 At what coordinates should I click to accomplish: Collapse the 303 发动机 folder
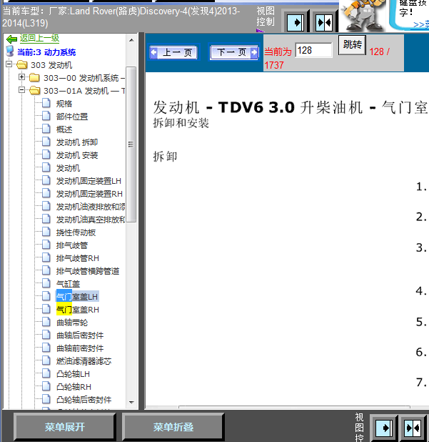[9, 64]
